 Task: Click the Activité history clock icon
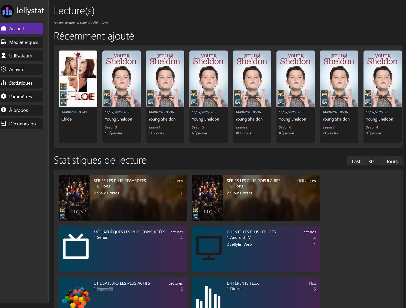click(4, 69)
